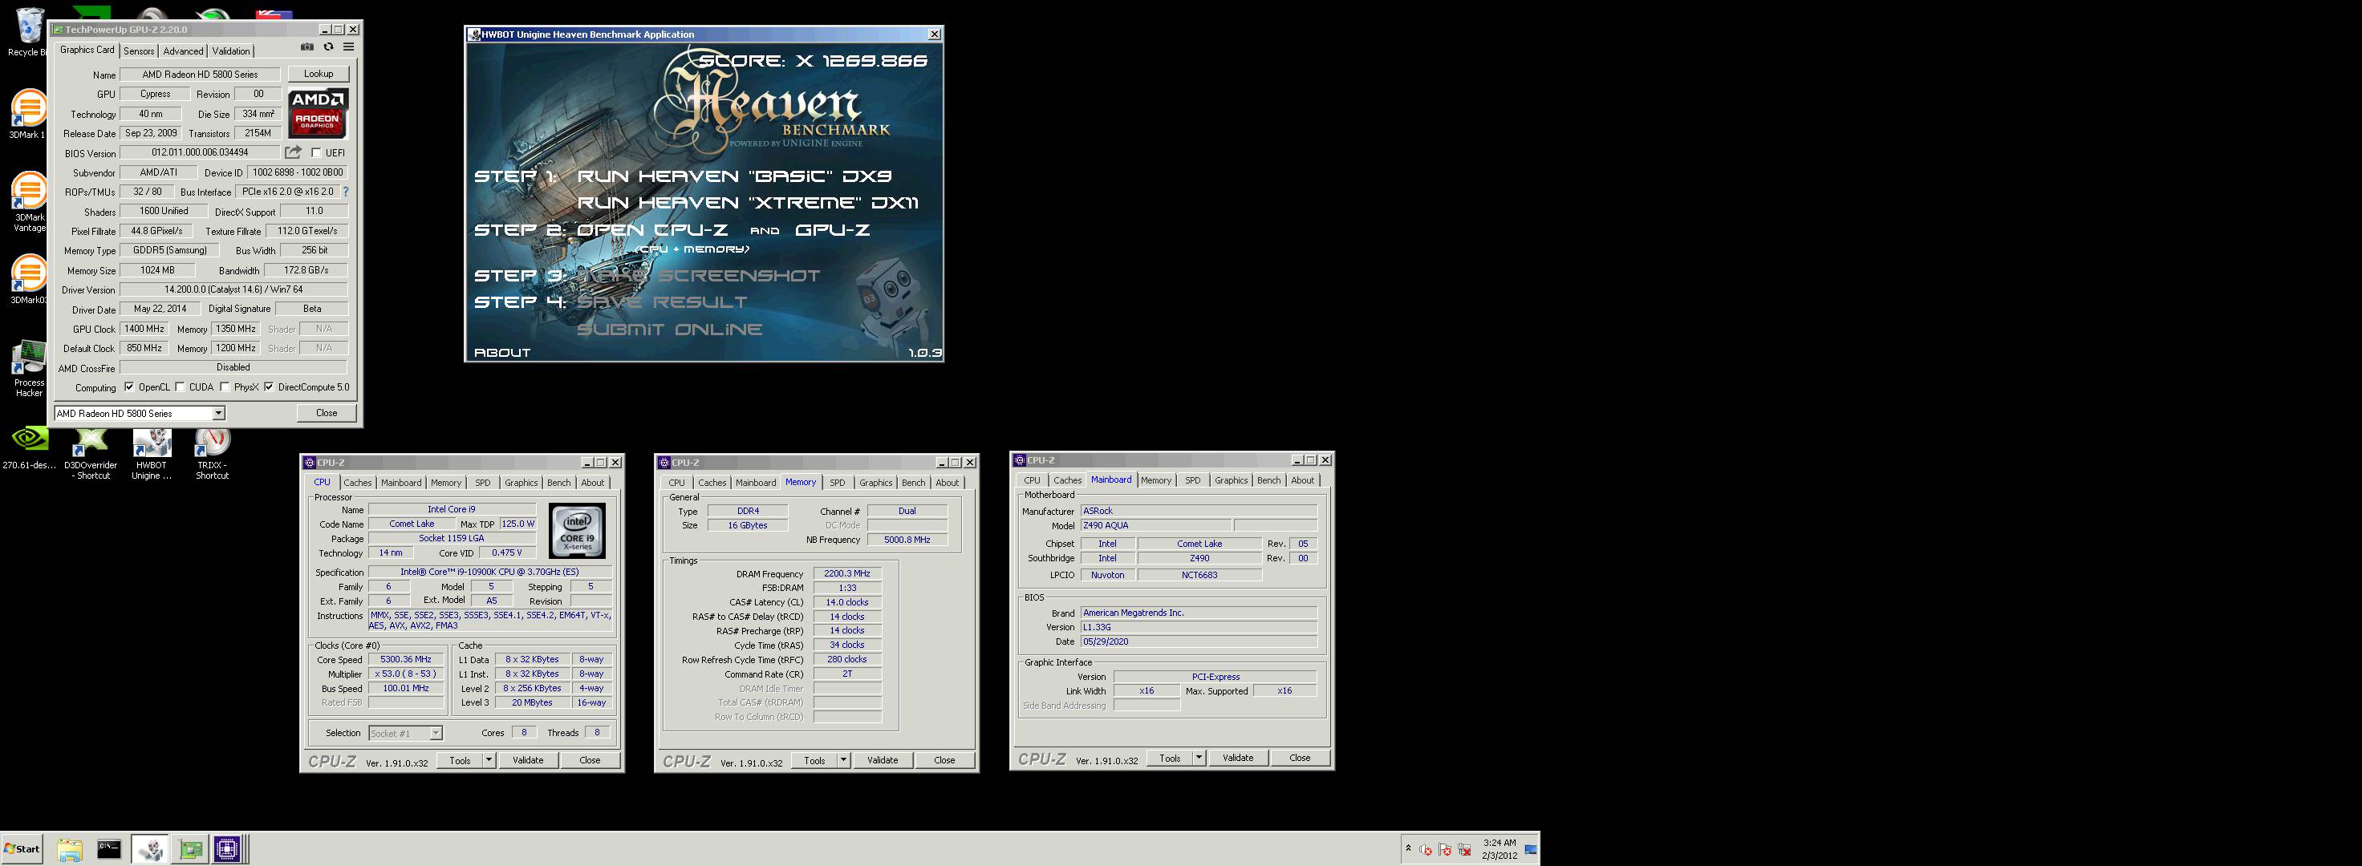Viewport: 2362px width, 866px height.
Task: Click the Lookup button in GPU-Z
Action: (319, 73)
